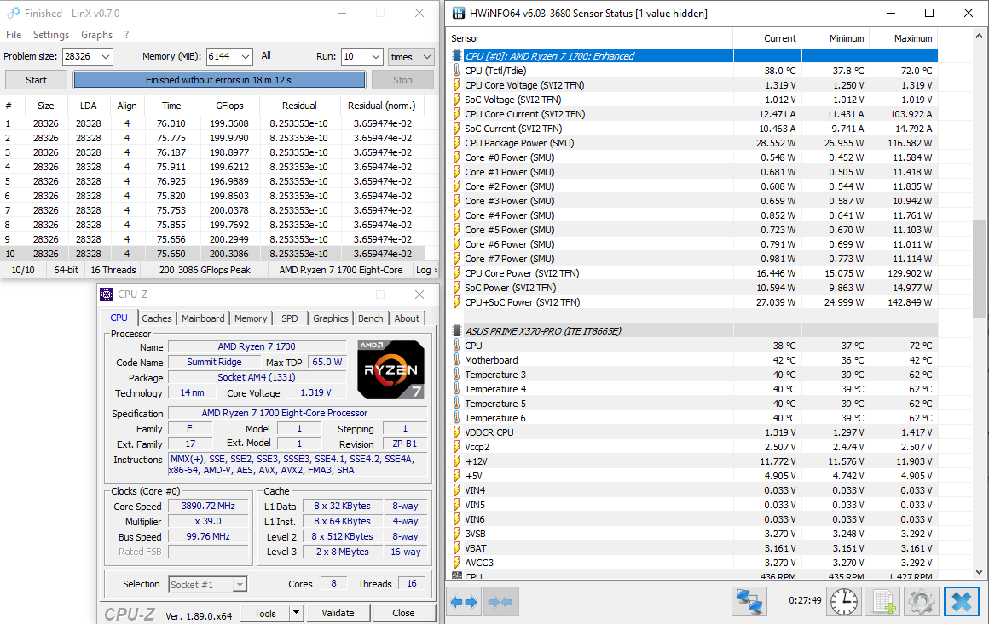Click the HWiNFO clock reset timer icon
The height and width of the screenshot is (624, 989).
(x=843, y=601)
